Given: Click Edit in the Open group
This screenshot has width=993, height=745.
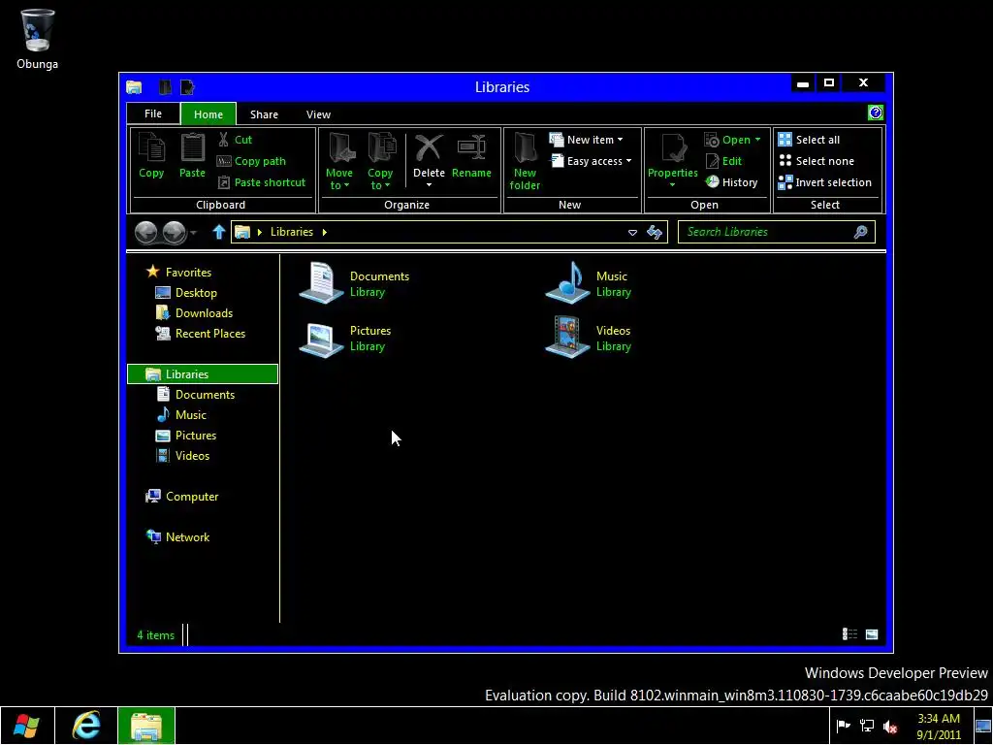Looking at the screenshot, I should tap(723, 161).
